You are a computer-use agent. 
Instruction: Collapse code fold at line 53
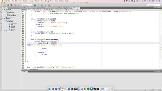tap(26, 52)
